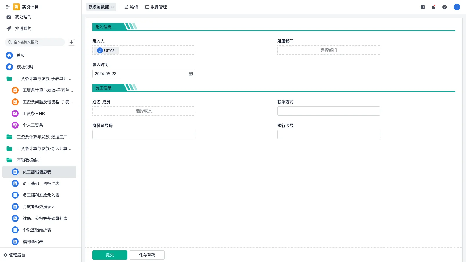Click the 联系方式 input field
Viewport: 466px width, 262px height.
(329, 111)
